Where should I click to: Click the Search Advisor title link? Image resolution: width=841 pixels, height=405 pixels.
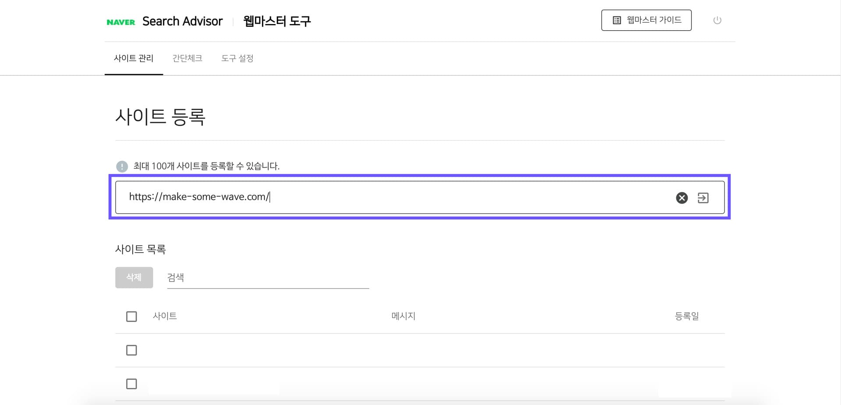tap(183, 21)
